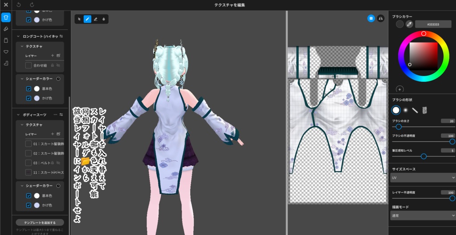Select the soft blurred brush shape
Screen dimensions: 456x235
[406, 110]
